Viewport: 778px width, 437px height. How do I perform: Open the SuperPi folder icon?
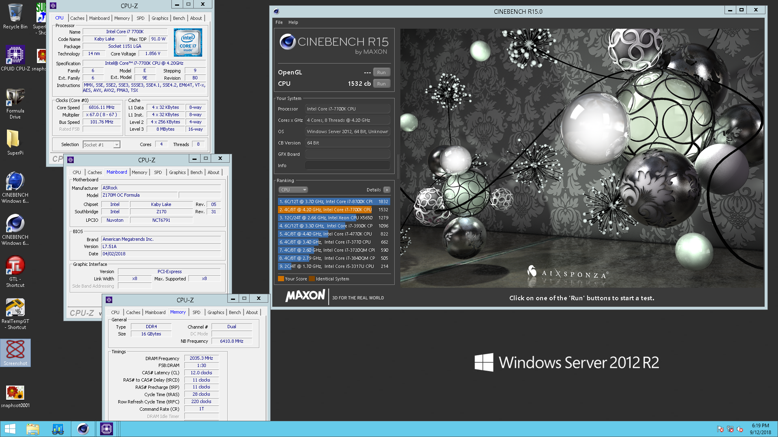(x=15, y=142)
